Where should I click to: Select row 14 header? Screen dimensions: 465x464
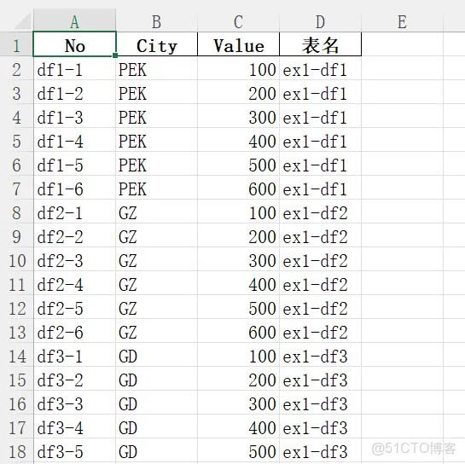(16, 355)
